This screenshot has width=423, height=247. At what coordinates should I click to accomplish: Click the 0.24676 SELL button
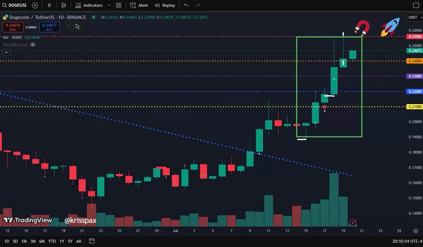(x=13, y=27)
